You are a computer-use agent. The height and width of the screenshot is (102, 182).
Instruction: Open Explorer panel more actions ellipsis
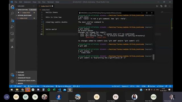click(34, 6)
